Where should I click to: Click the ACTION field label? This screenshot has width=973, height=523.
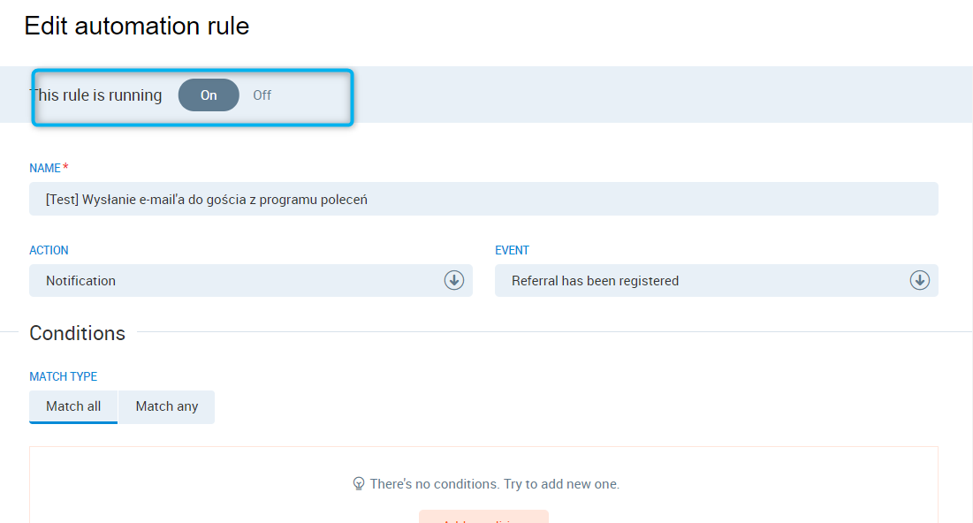(x=49, y=251)
